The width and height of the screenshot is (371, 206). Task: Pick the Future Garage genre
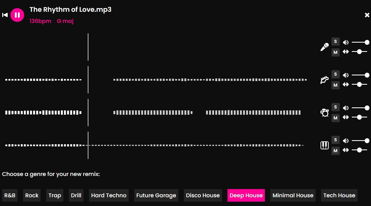click(x=156, y=195)
